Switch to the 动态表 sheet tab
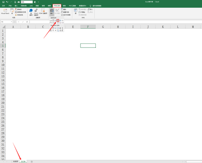Viewport: 202px width, 163px height. pyautogui.click(x=23, y=161)
